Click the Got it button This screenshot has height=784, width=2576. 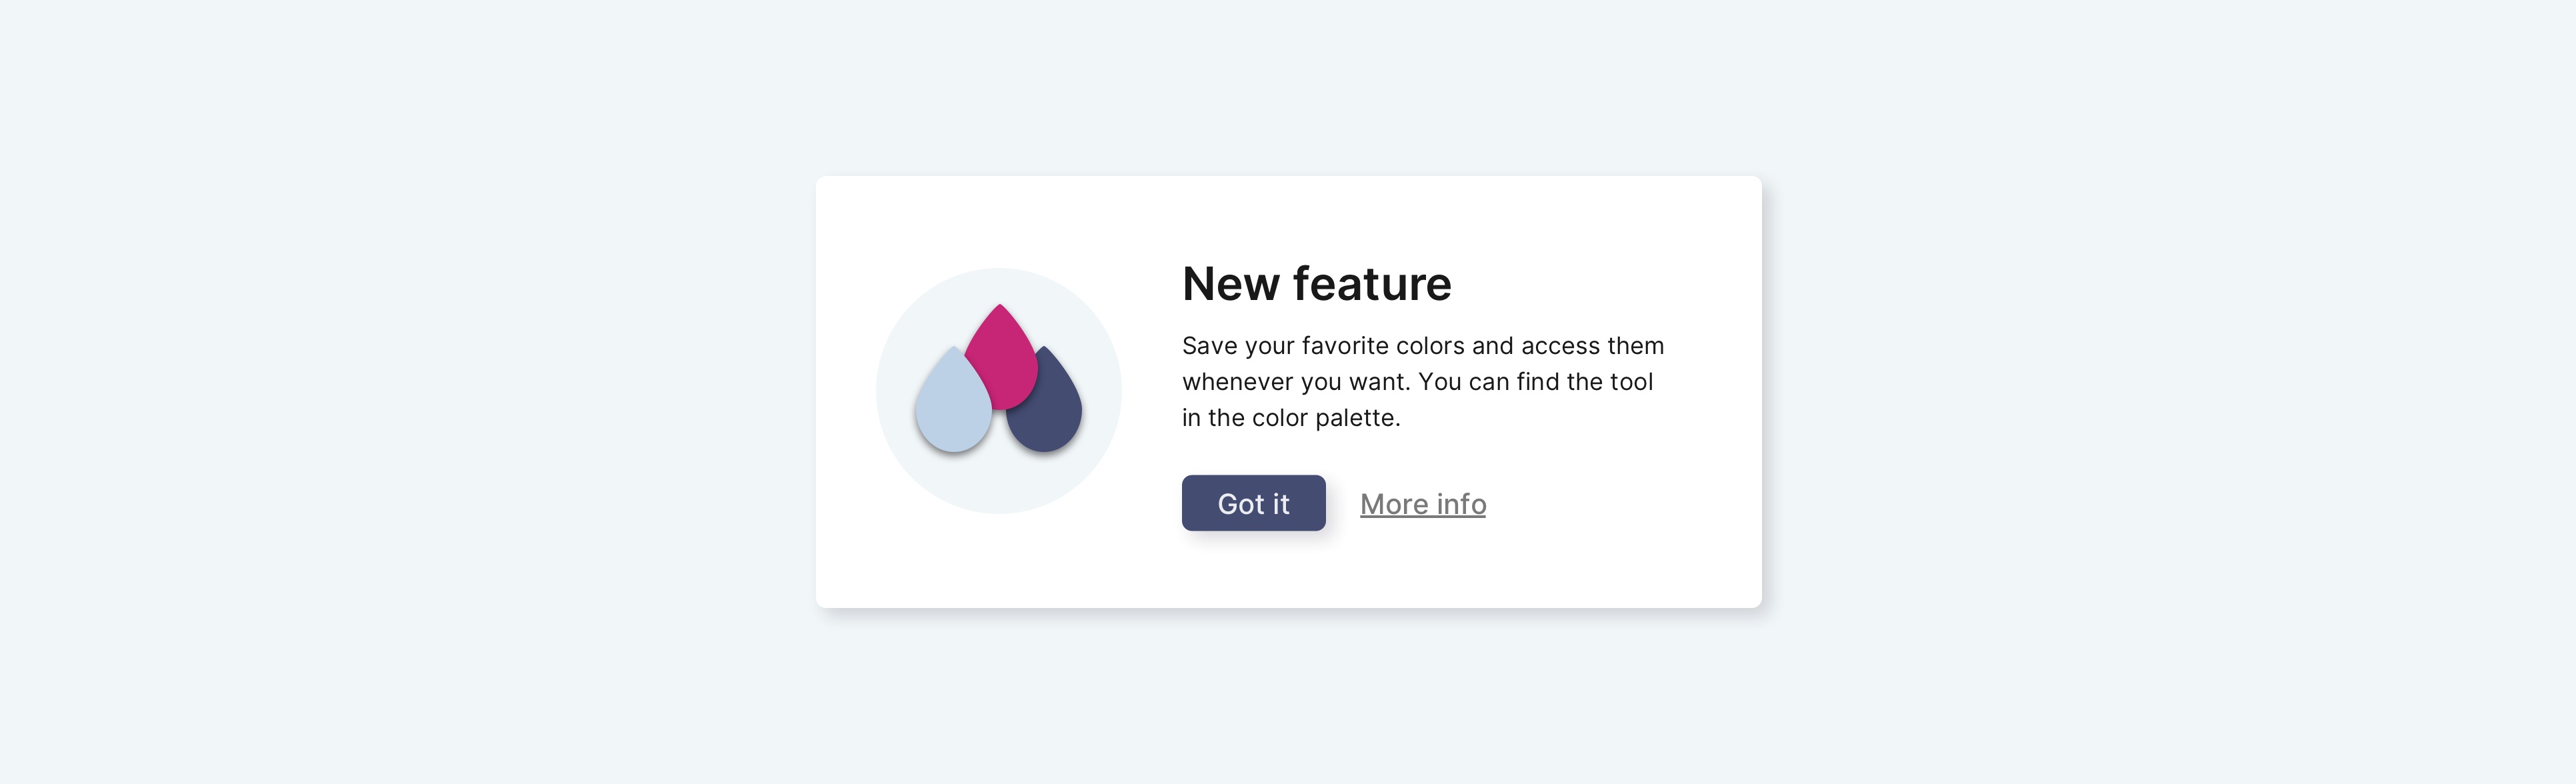coord(1253,503)
